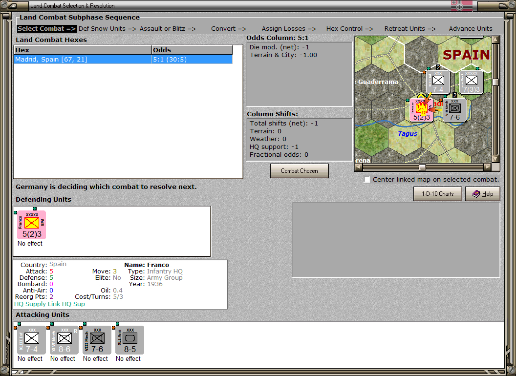Click the Advance Units subphase step
Screen dimensions: 516x376
click(471, 29)
